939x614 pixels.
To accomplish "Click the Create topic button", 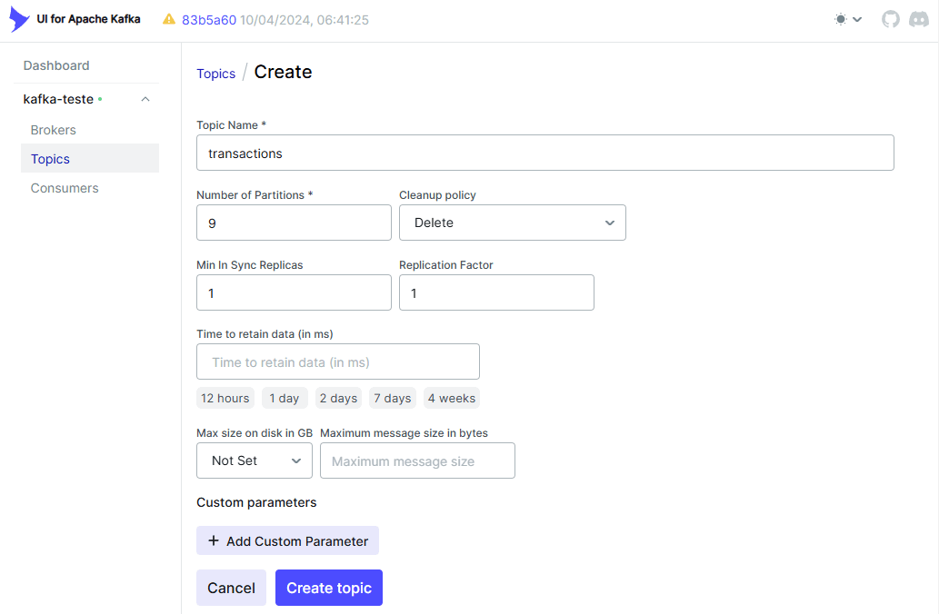I will 329,588.
